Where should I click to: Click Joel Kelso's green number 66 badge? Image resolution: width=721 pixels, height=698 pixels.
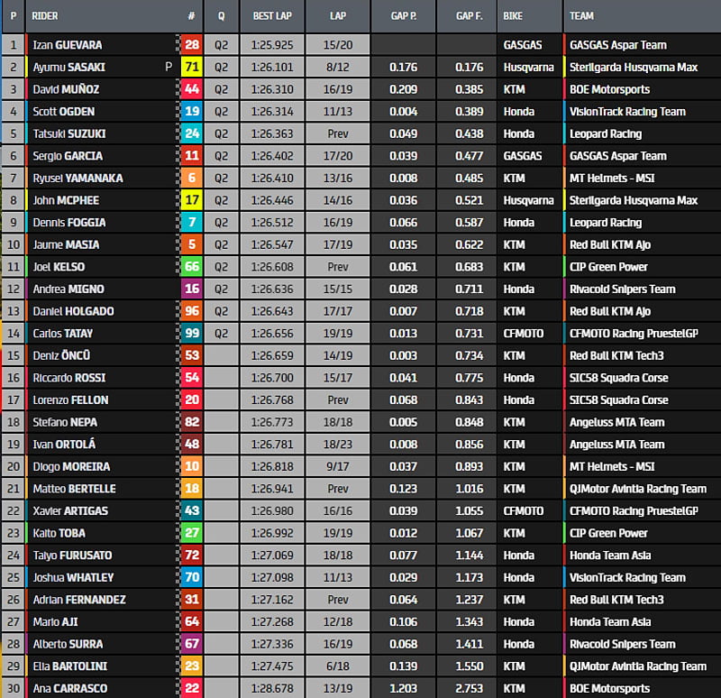[x=191, y=267]
